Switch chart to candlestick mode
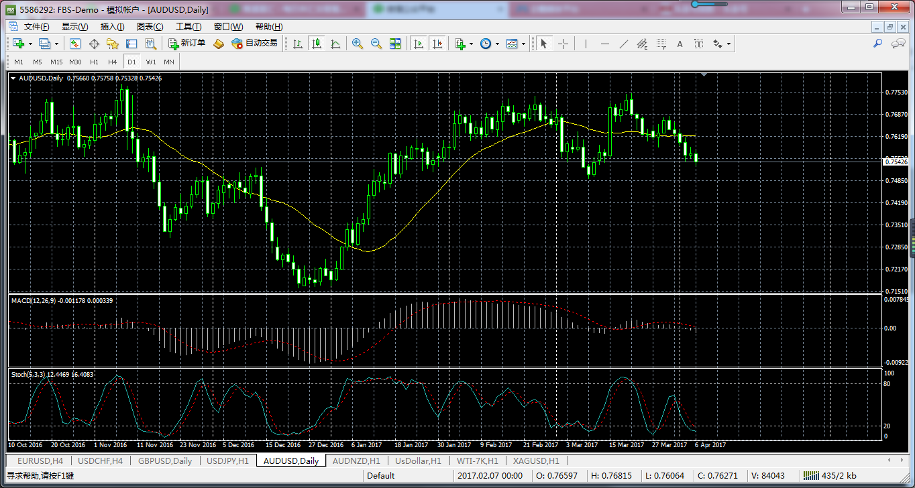 316,44
